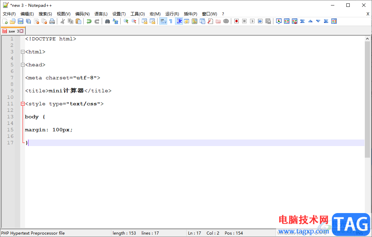
Task: Close the new 3 tab with its X
Action: coord(22,31)
